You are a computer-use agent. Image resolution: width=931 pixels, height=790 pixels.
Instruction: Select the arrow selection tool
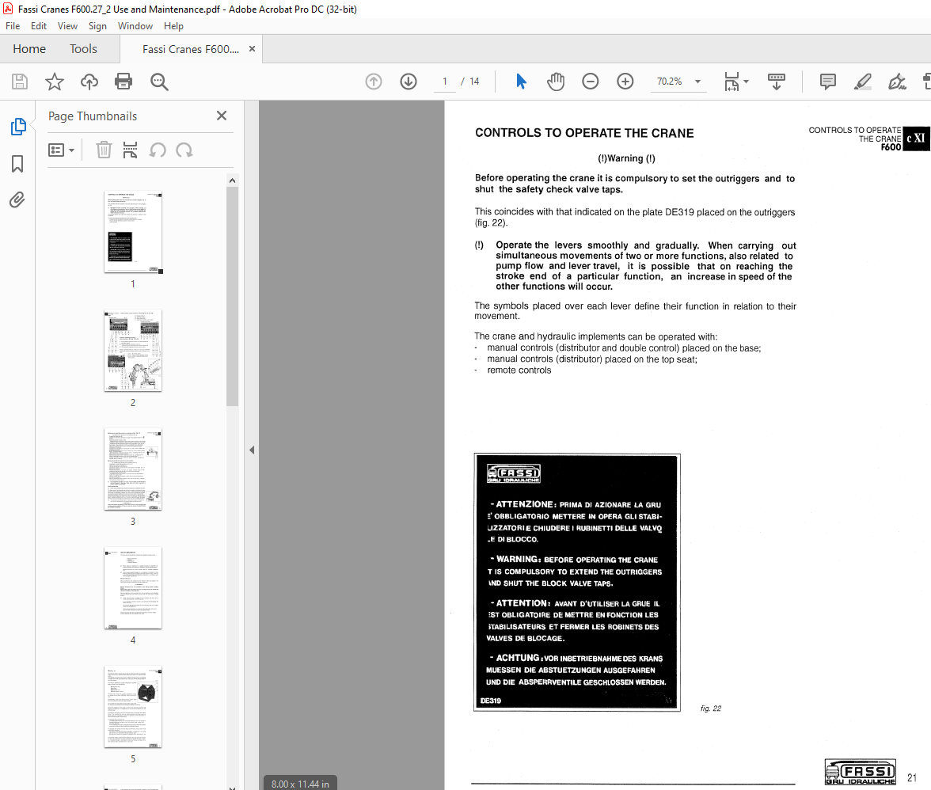pyautogui.click(x=521, y=82)
